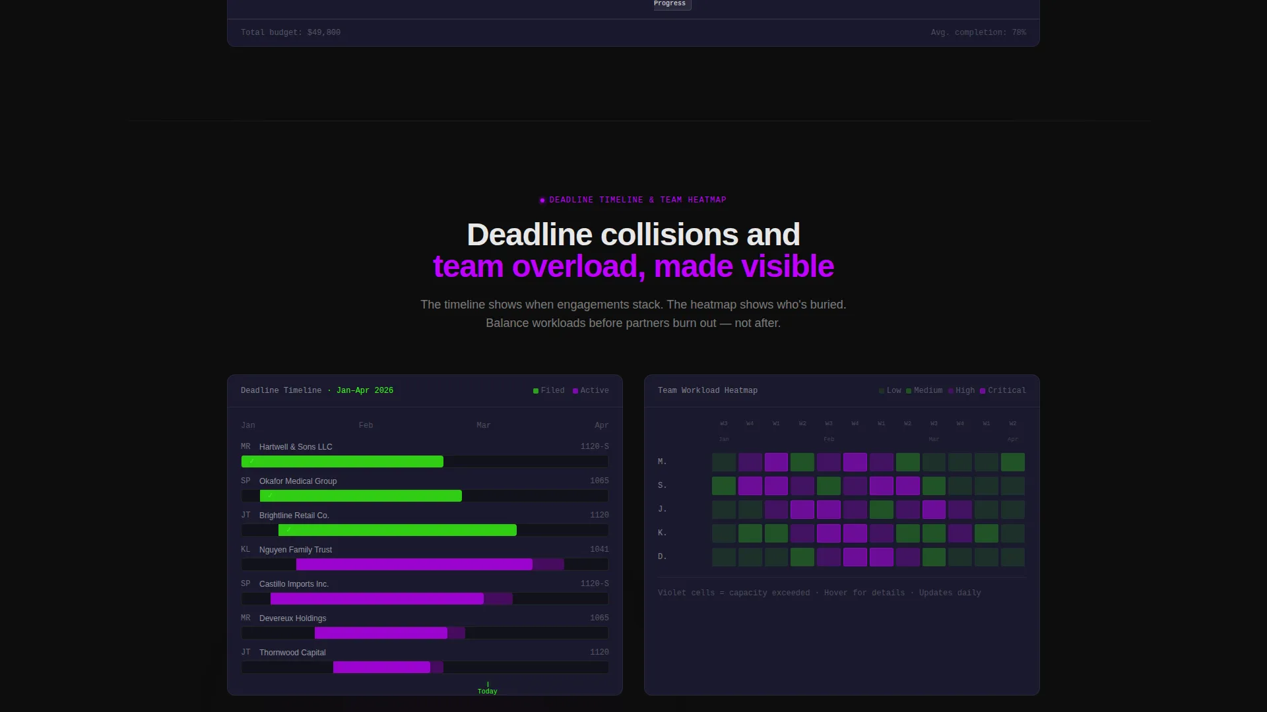Click the checkmark in Okafor Medical Group bar
Image resolution: width=1267 pixels, height=712 pixels.
270,496
